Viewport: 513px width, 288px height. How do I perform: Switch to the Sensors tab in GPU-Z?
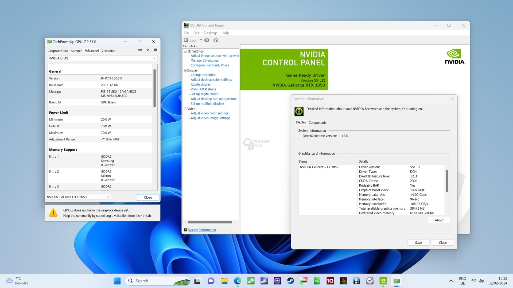click(x=76, y=51)
